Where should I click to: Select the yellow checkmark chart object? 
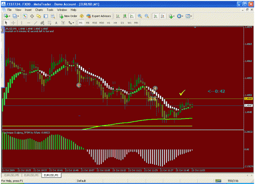[182, 93]
